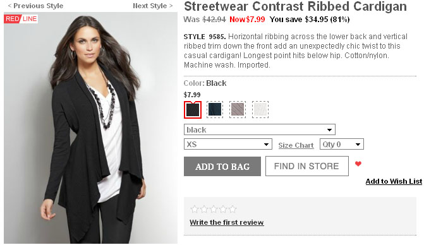
Task: Select the navy blue color swatch
Action: tap(215, 109)
